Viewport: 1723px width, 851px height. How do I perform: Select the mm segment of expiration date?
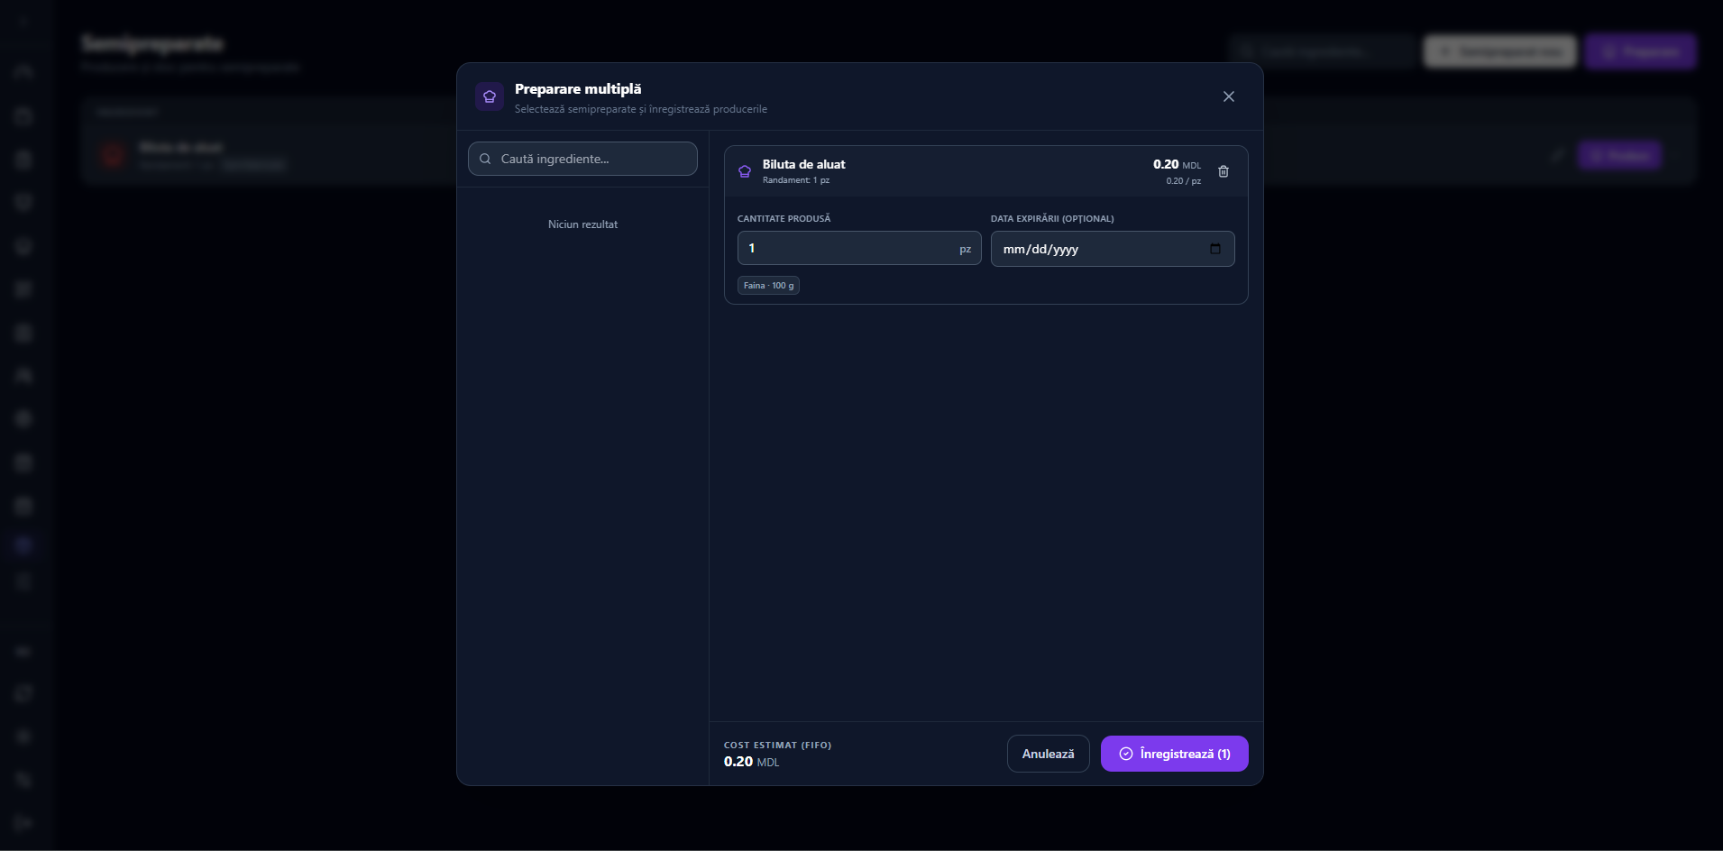[x=1014, y=250]
